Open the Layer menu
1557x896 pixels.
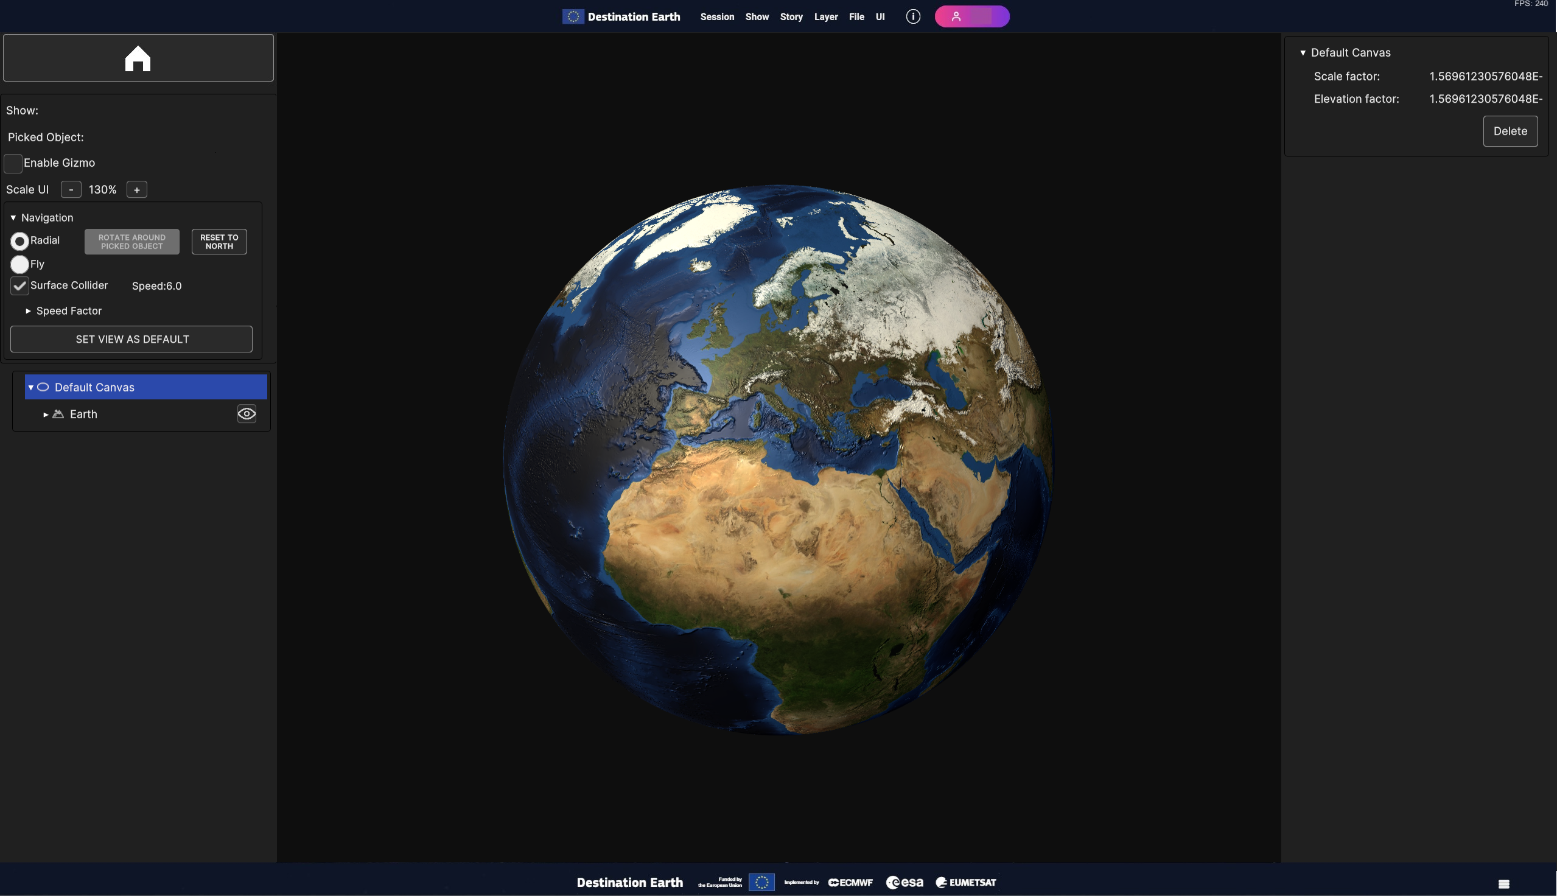coord(825,16)
